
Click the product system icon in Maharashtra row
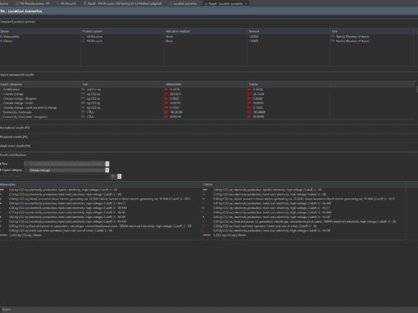pos(84,37)
